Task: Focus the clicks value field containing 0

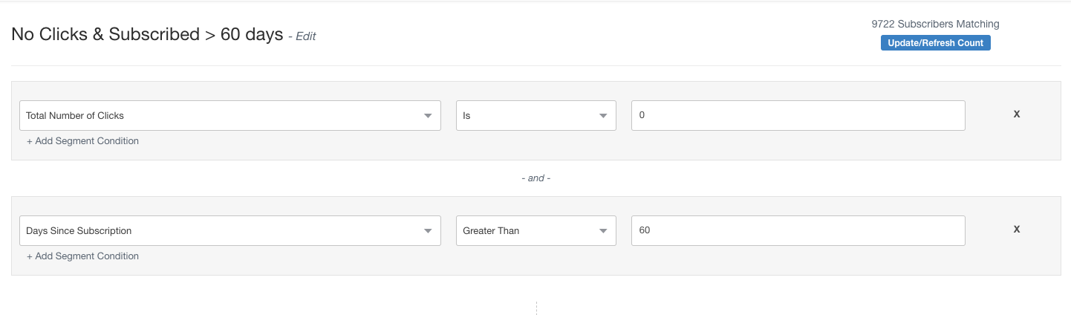Action: (x=798, y=116)
